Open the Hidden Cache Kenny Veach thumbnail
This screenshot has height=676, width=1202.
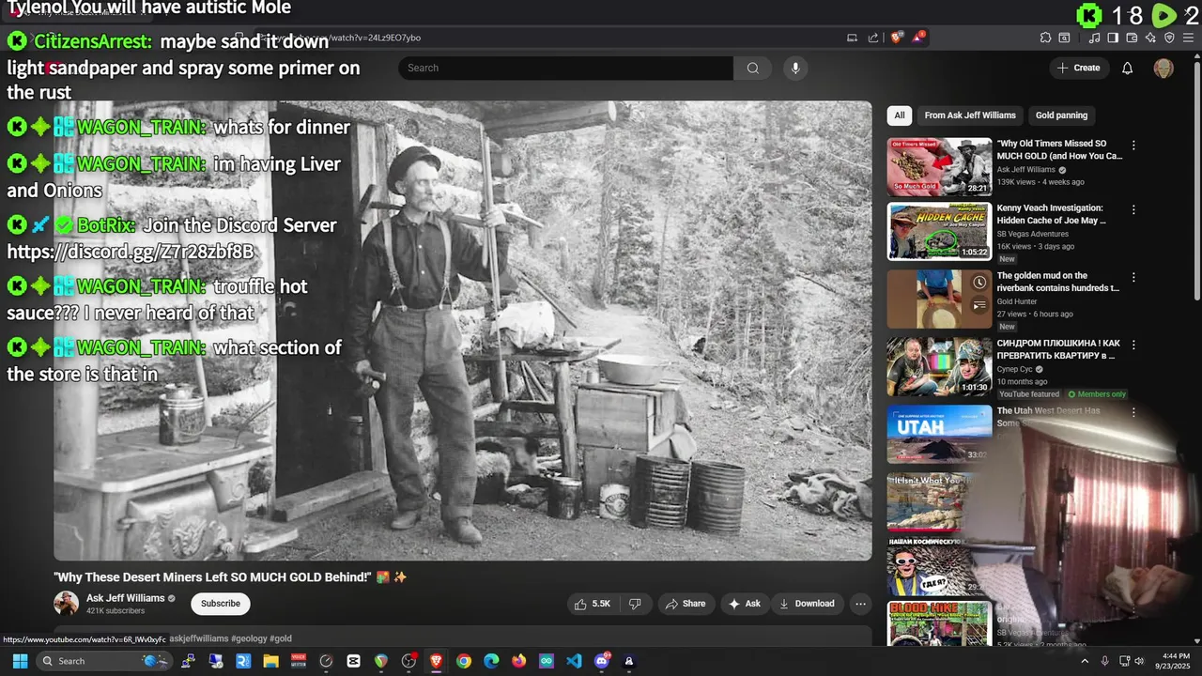tap(939, 231)
